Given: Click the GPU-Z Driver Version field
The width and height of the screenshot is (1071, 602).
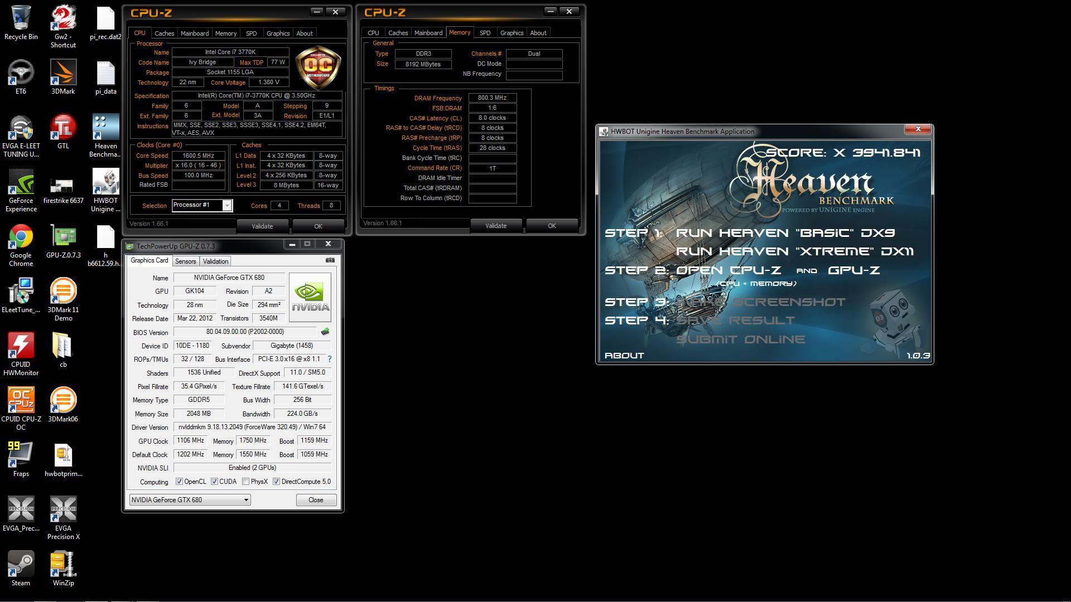Looking at the screenshot, I should 252,427.
